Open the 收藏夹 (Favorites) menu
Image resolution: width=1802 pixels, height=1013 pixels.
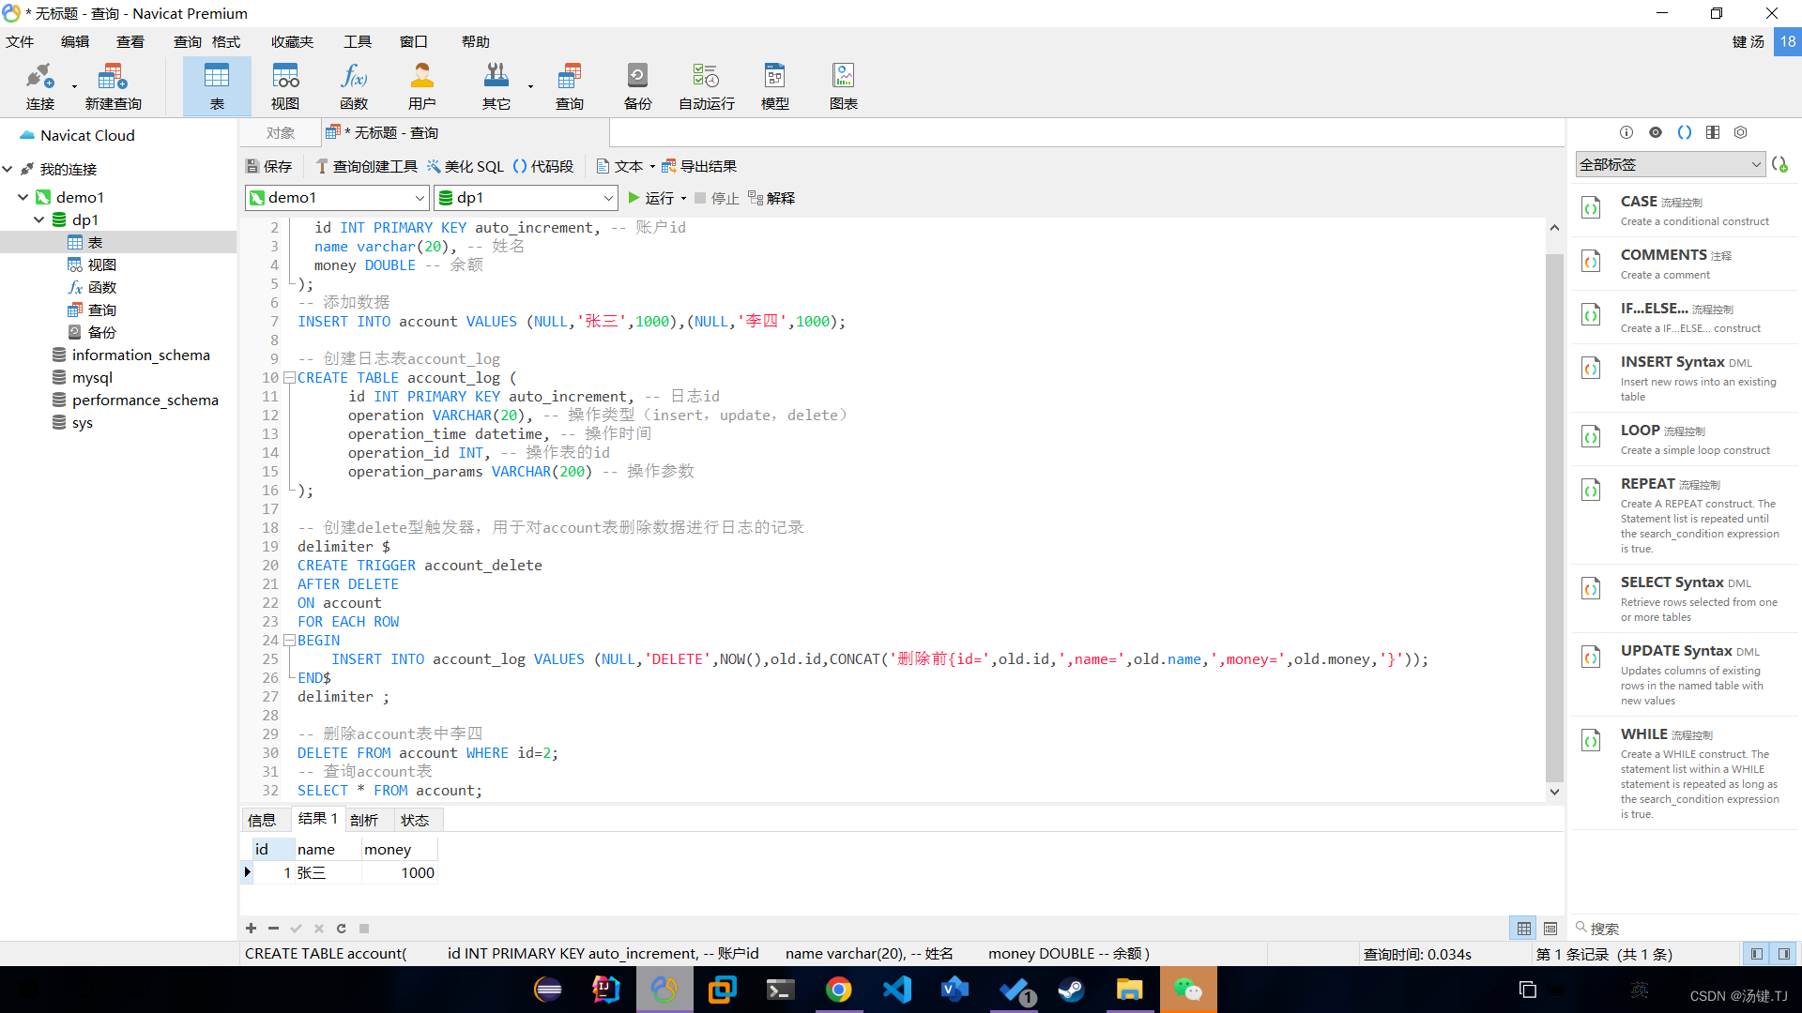pos(292,42)
